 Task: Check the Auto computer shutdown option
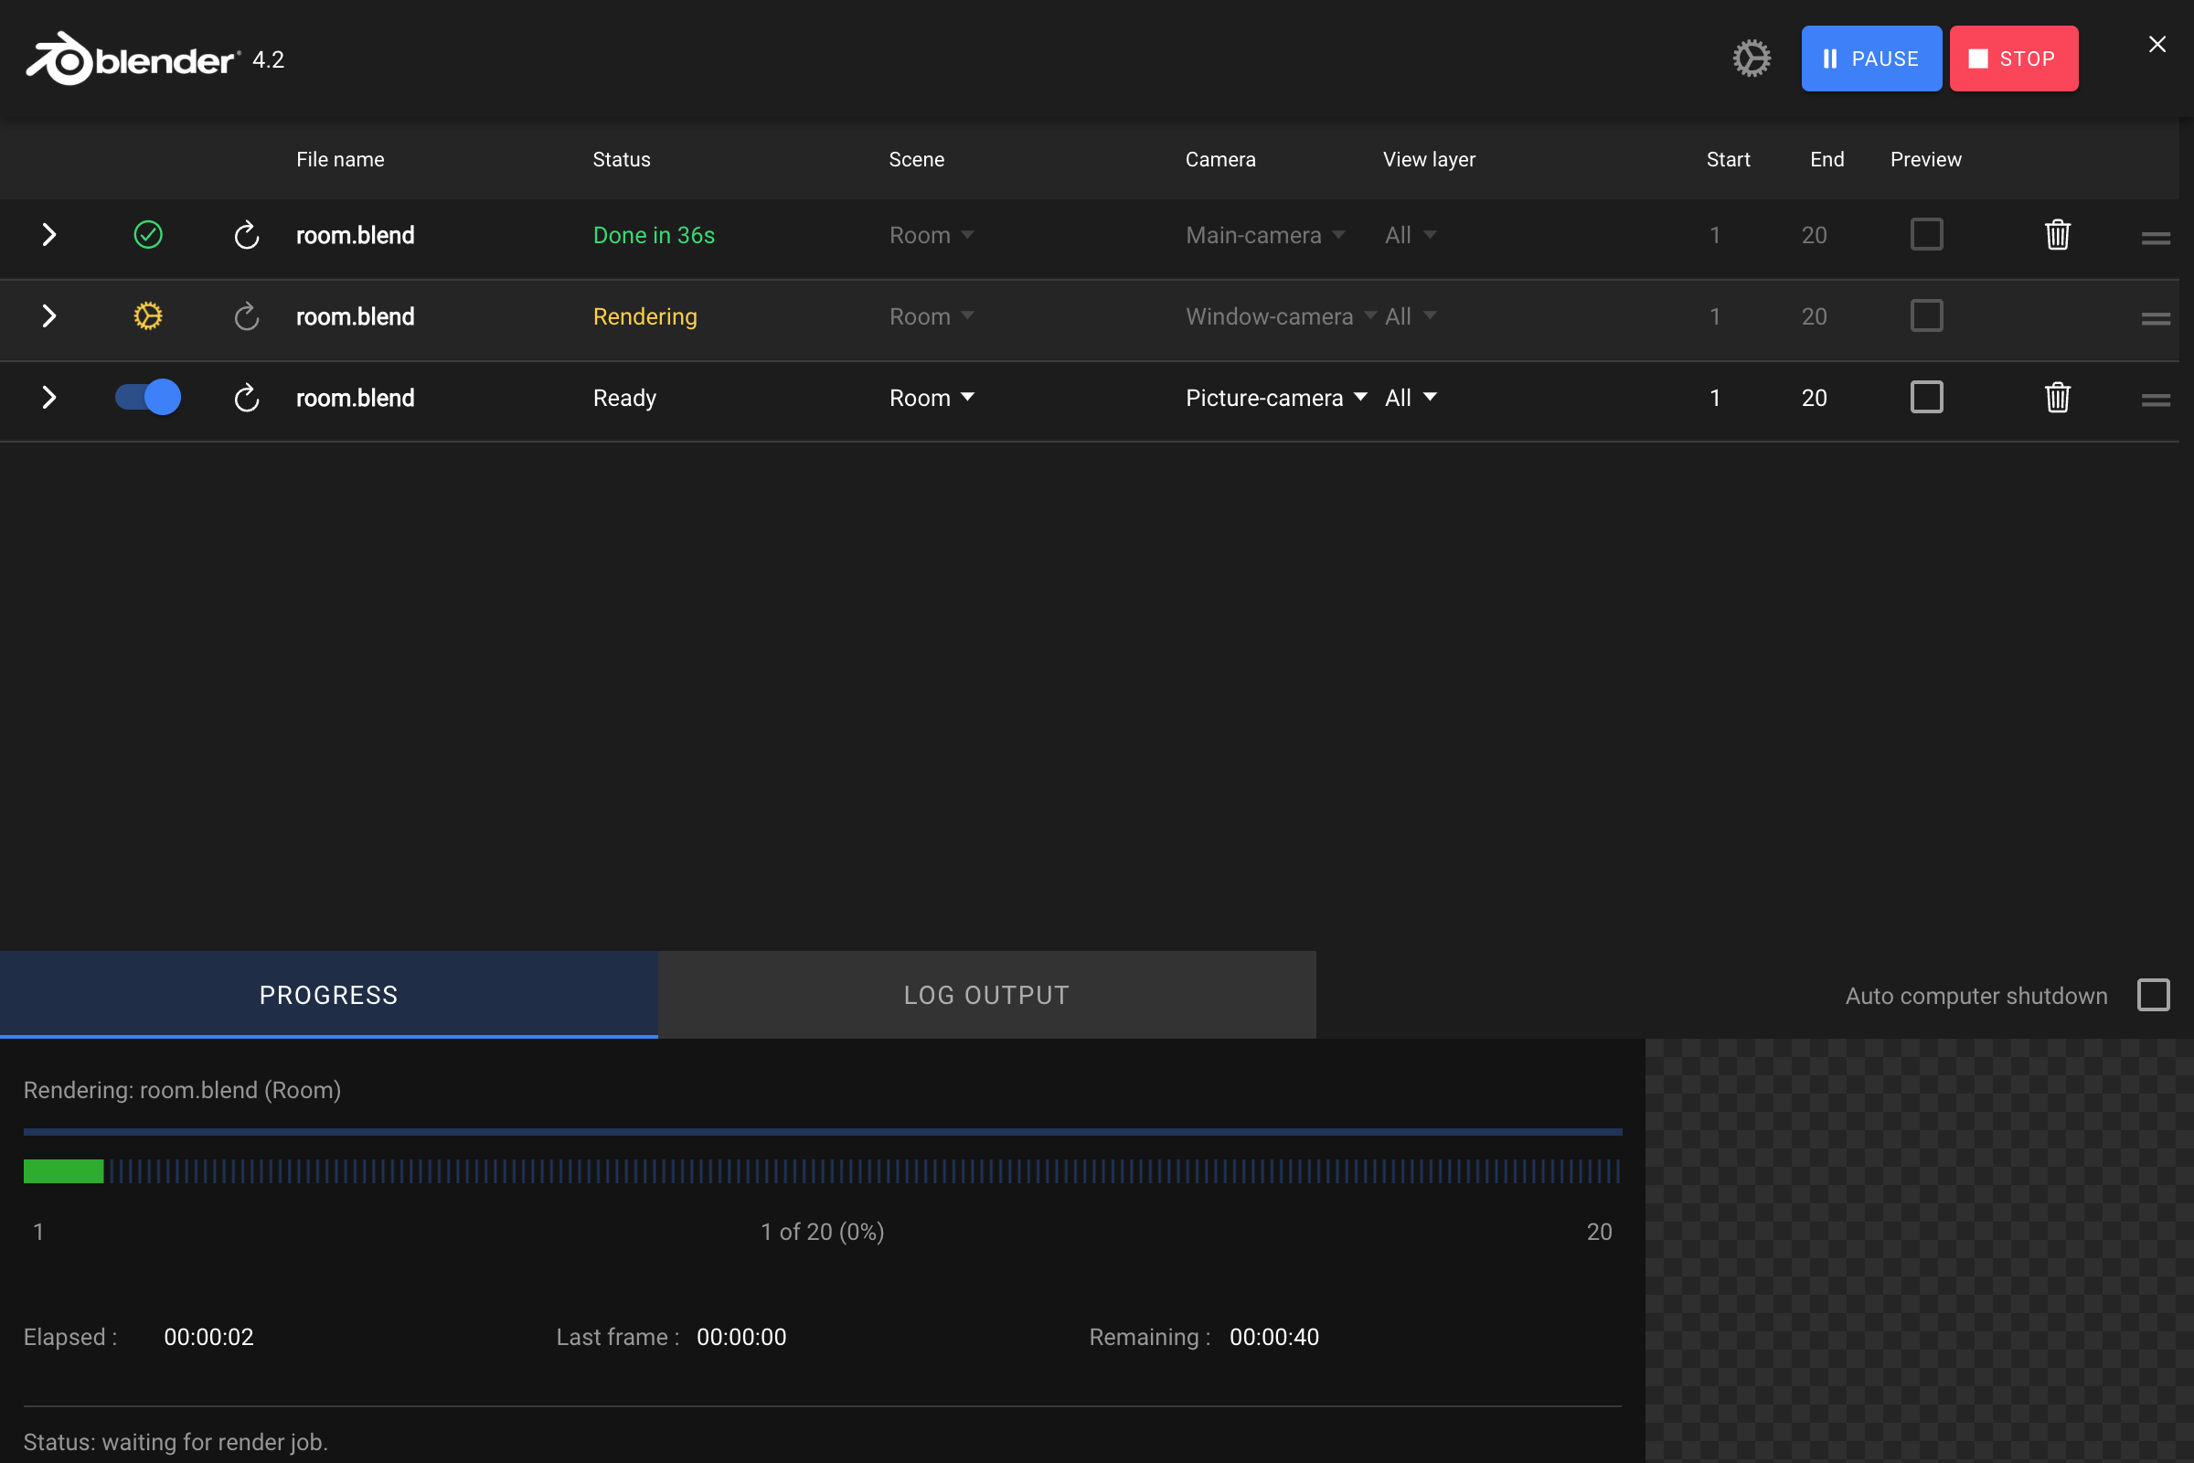pos(2153,995)
